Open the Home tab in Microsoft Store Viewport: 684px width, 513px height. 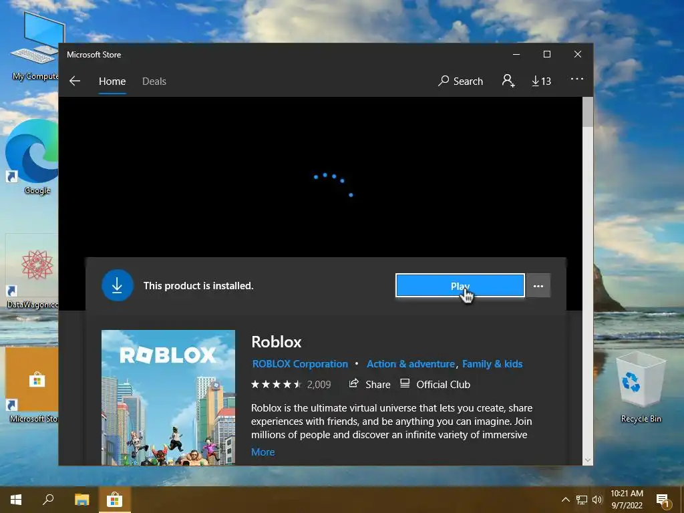click(x=112, y=81)
